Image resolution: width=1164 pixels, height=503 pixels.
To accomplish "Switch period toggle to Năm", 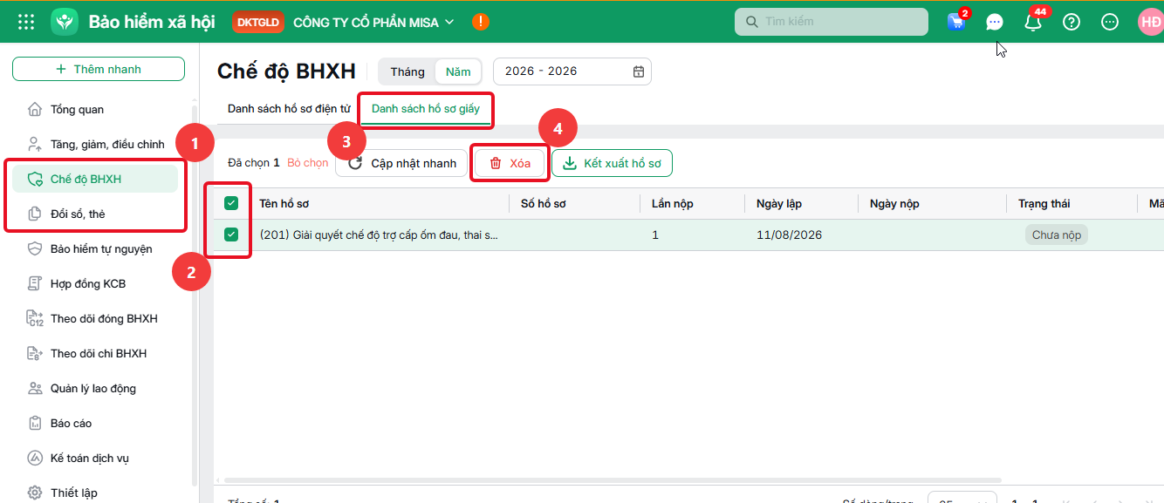I will pos(458,71).
